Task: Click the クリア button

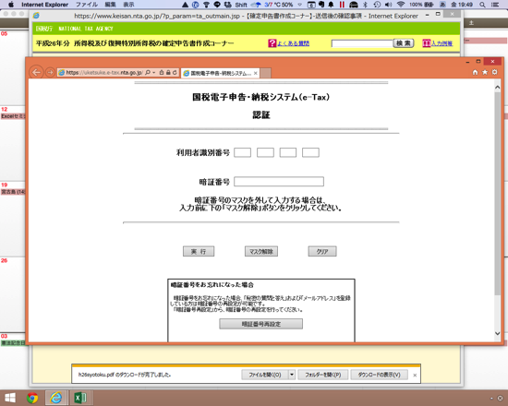Action: [322, 252]
